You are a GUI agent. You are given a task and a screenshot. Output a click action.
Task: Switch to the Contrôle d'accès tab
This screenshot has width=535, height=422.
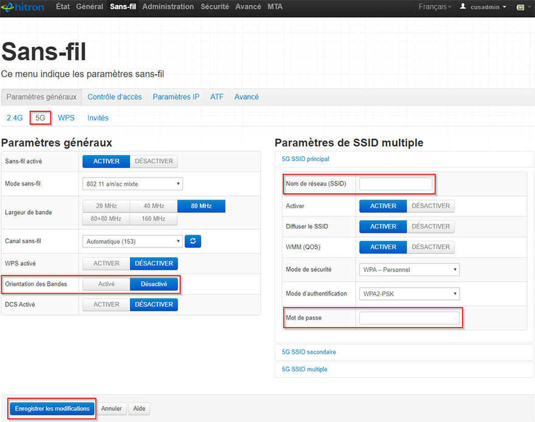[x=114, y=97]
